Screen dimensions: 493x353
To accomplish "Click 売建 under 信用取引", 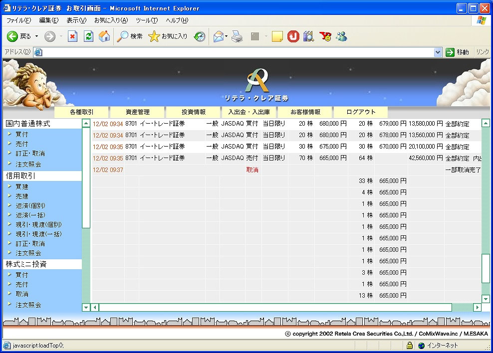I will tap(21, 196).
